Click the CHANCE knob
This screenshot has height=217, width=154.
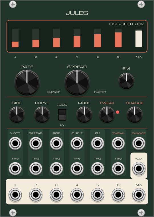(x=135, y=114)
